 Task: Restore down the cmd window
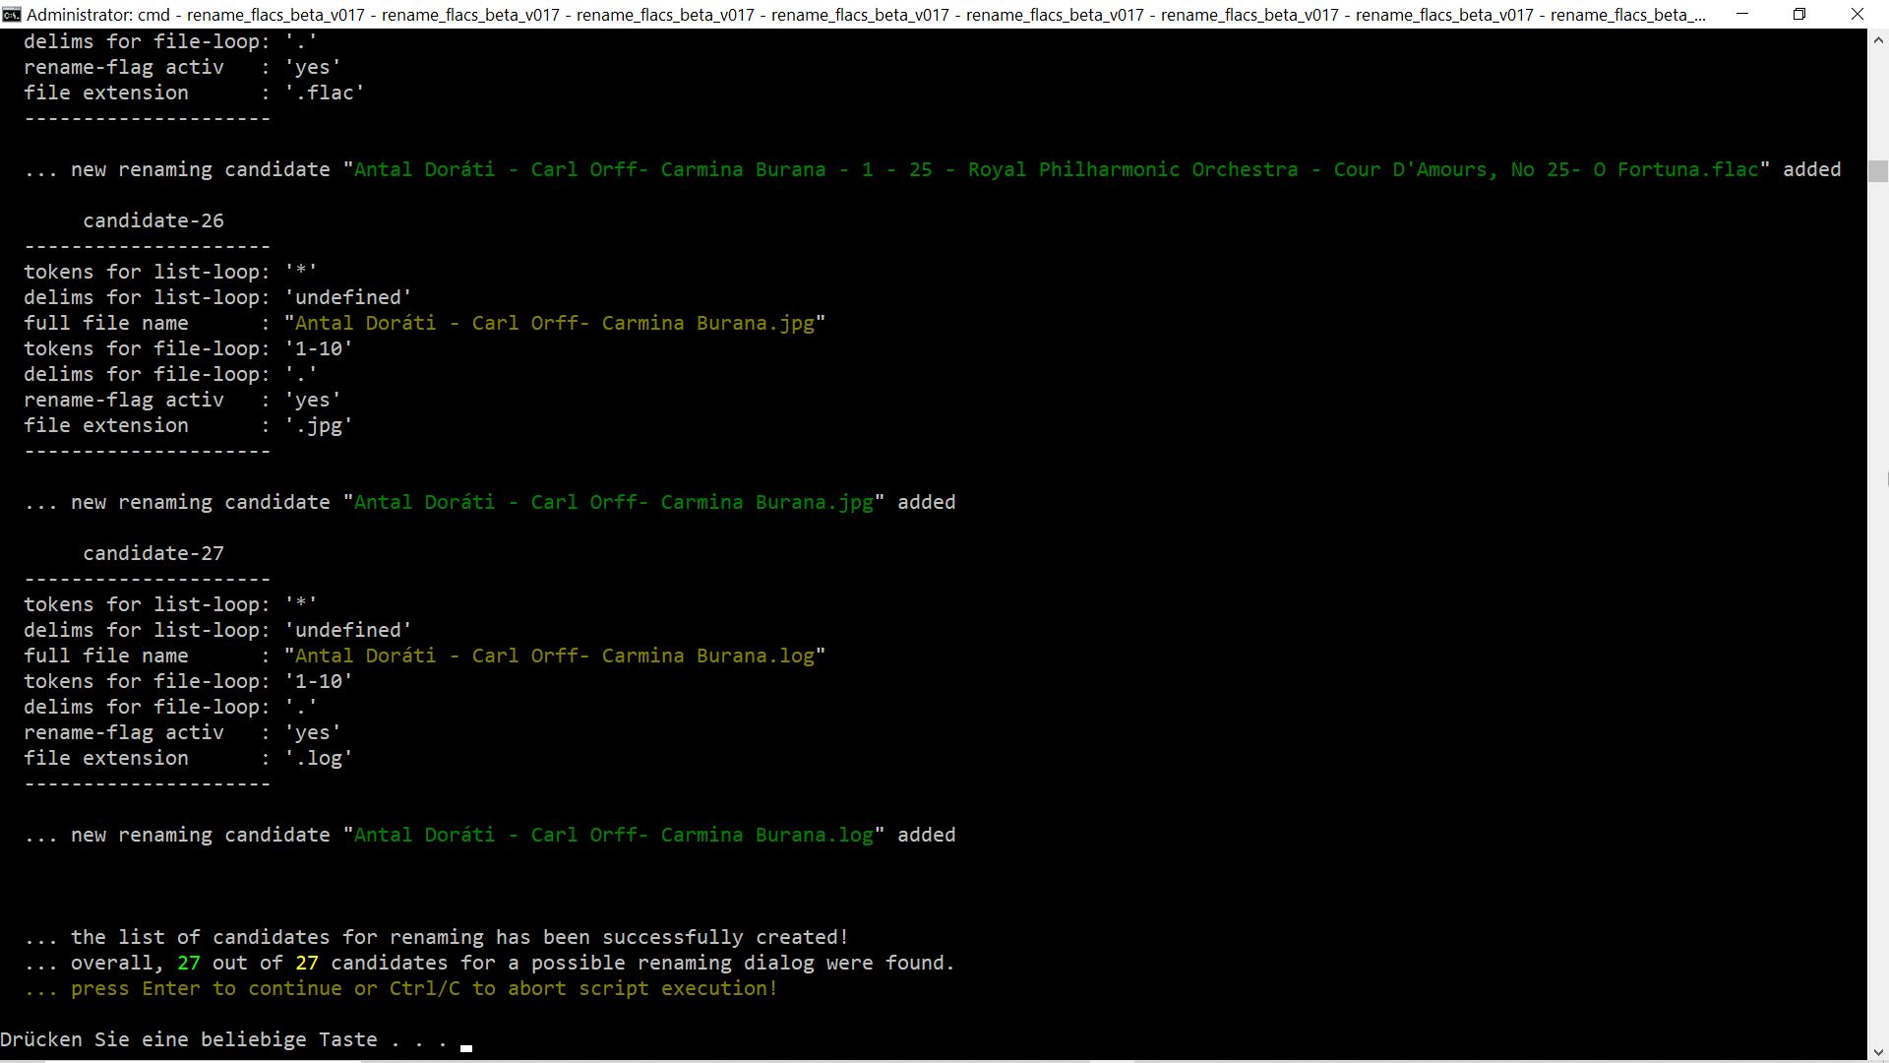coord(1799,15)
